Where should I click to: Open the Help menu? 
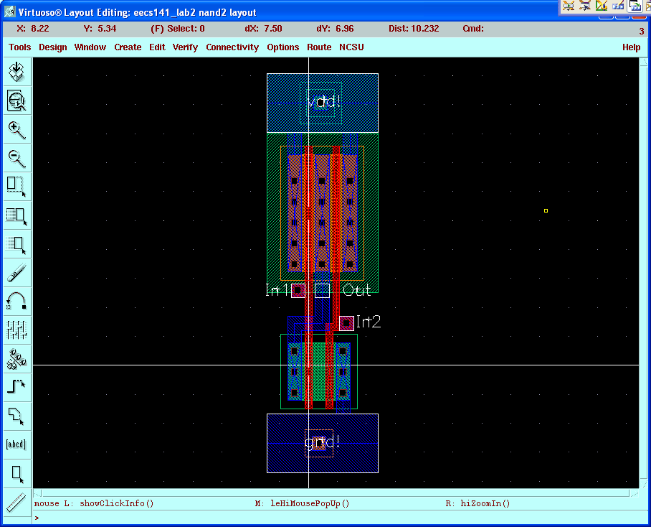pyautogui.click(x=631, y=47)
